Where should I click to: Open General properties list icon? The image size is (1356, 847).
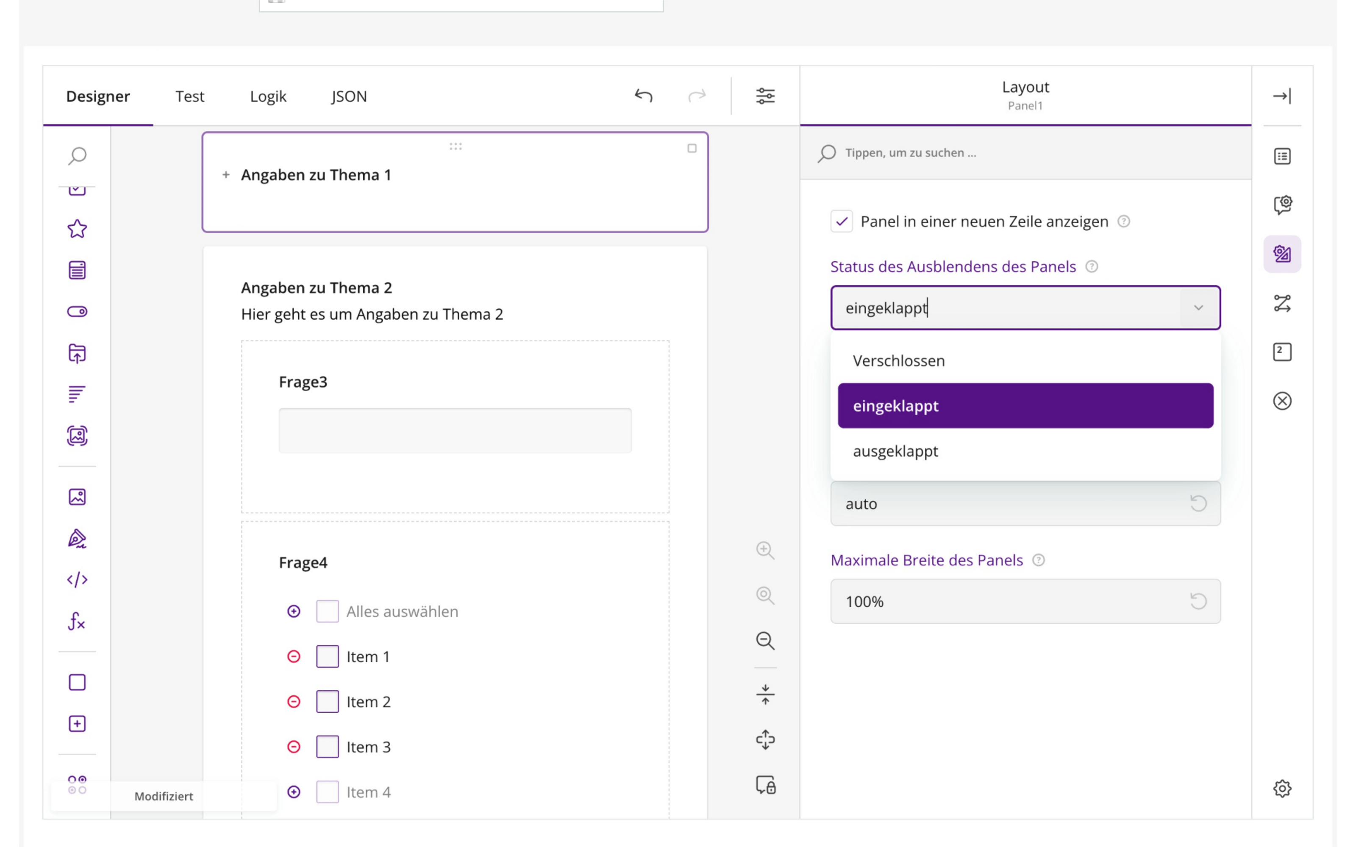[x=1282, y=156]
